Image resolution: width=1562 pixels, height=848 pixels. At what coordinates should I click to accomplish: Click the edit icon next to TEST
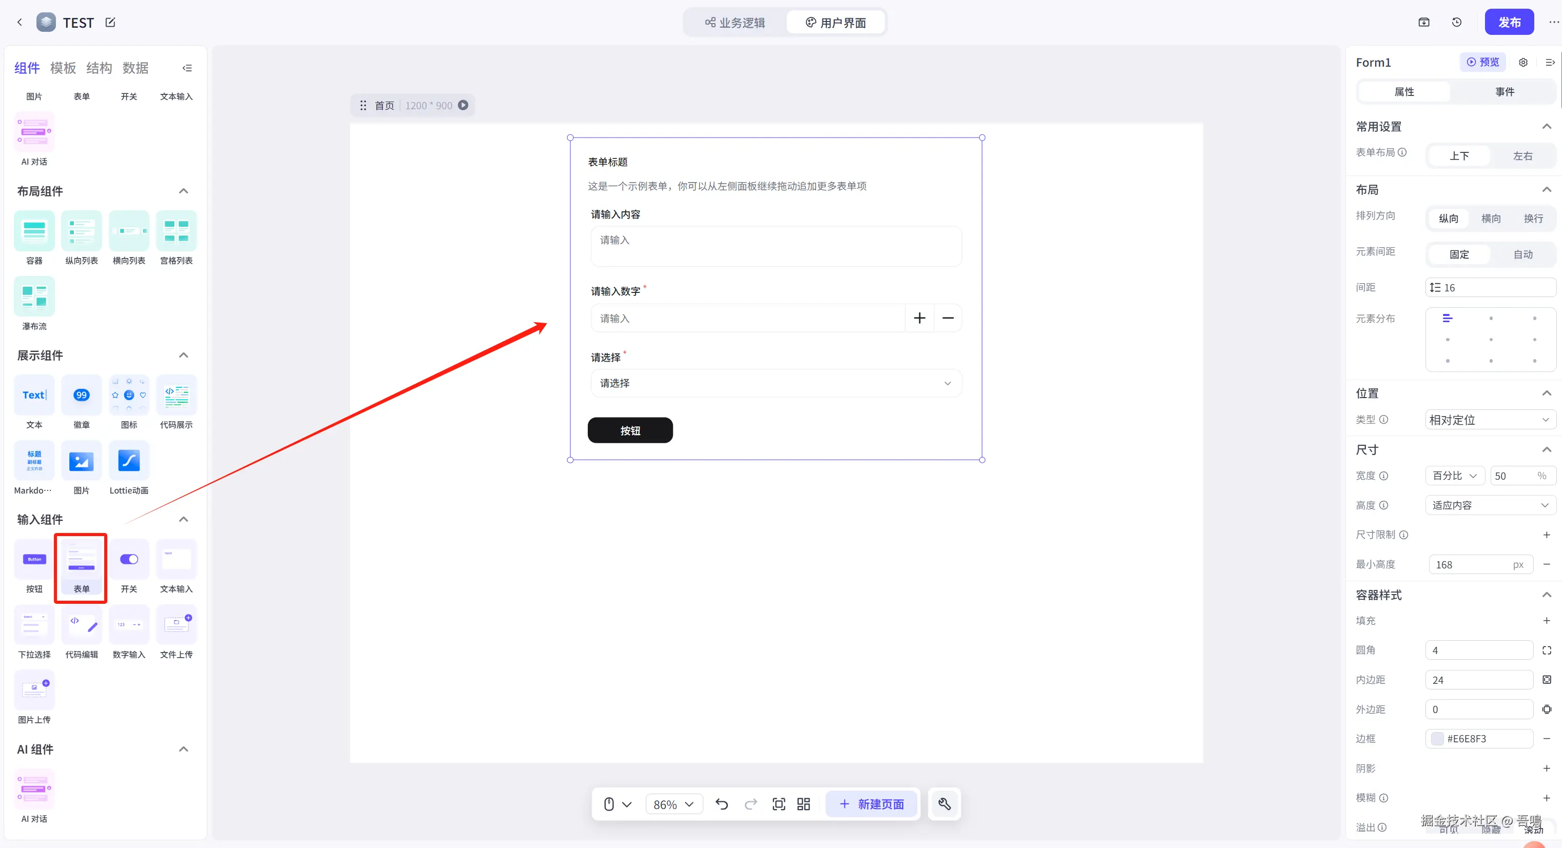click(x=110, y=23)
